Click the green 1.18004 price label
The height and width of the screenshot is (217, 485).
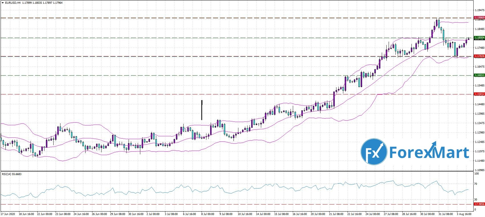pyautogui.click(x=479, y=38)
